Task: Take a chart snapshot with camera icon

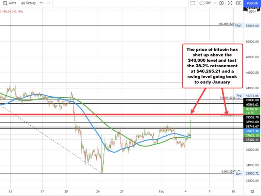Action: [239, 3]
